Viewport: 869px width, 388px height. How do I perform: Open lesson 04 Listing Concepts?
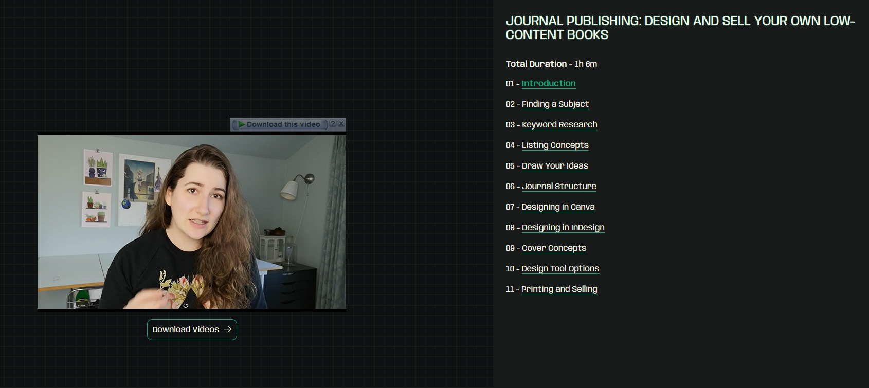click(555, 145)
